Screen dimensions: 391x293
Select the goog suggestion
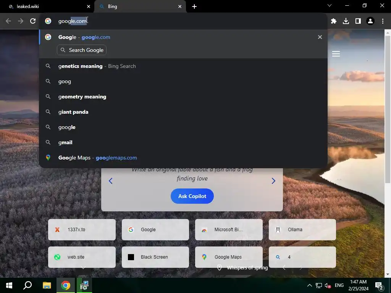click(183, 82)
